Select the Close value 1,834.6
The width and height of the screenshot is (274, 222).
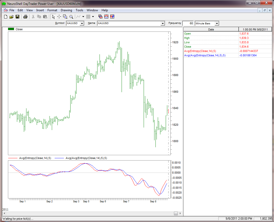244,47
